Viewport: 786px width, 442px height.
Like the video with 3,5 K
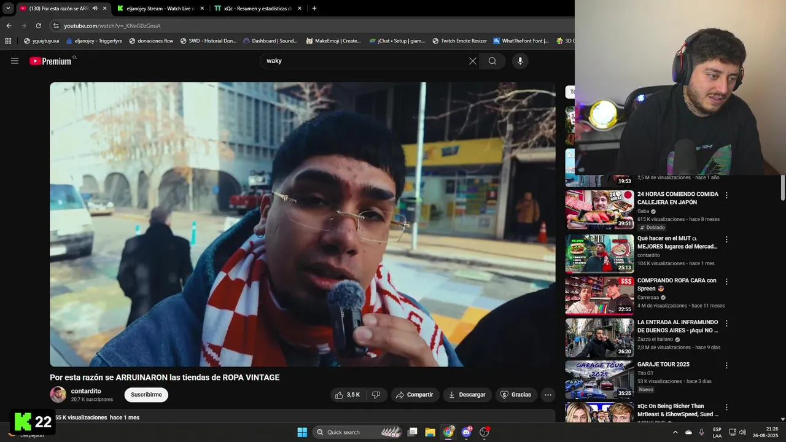(x=348, y=395)
